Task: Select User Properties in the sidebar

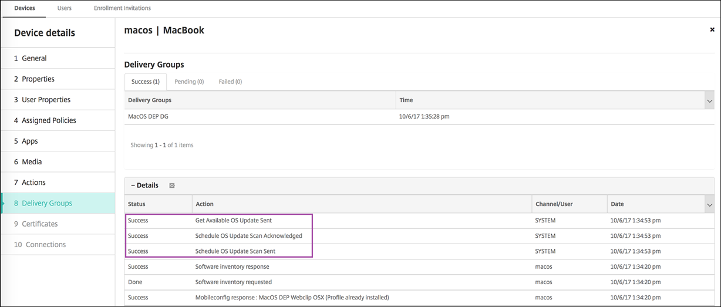Action: pyautogui.click(x=46, y=100)
